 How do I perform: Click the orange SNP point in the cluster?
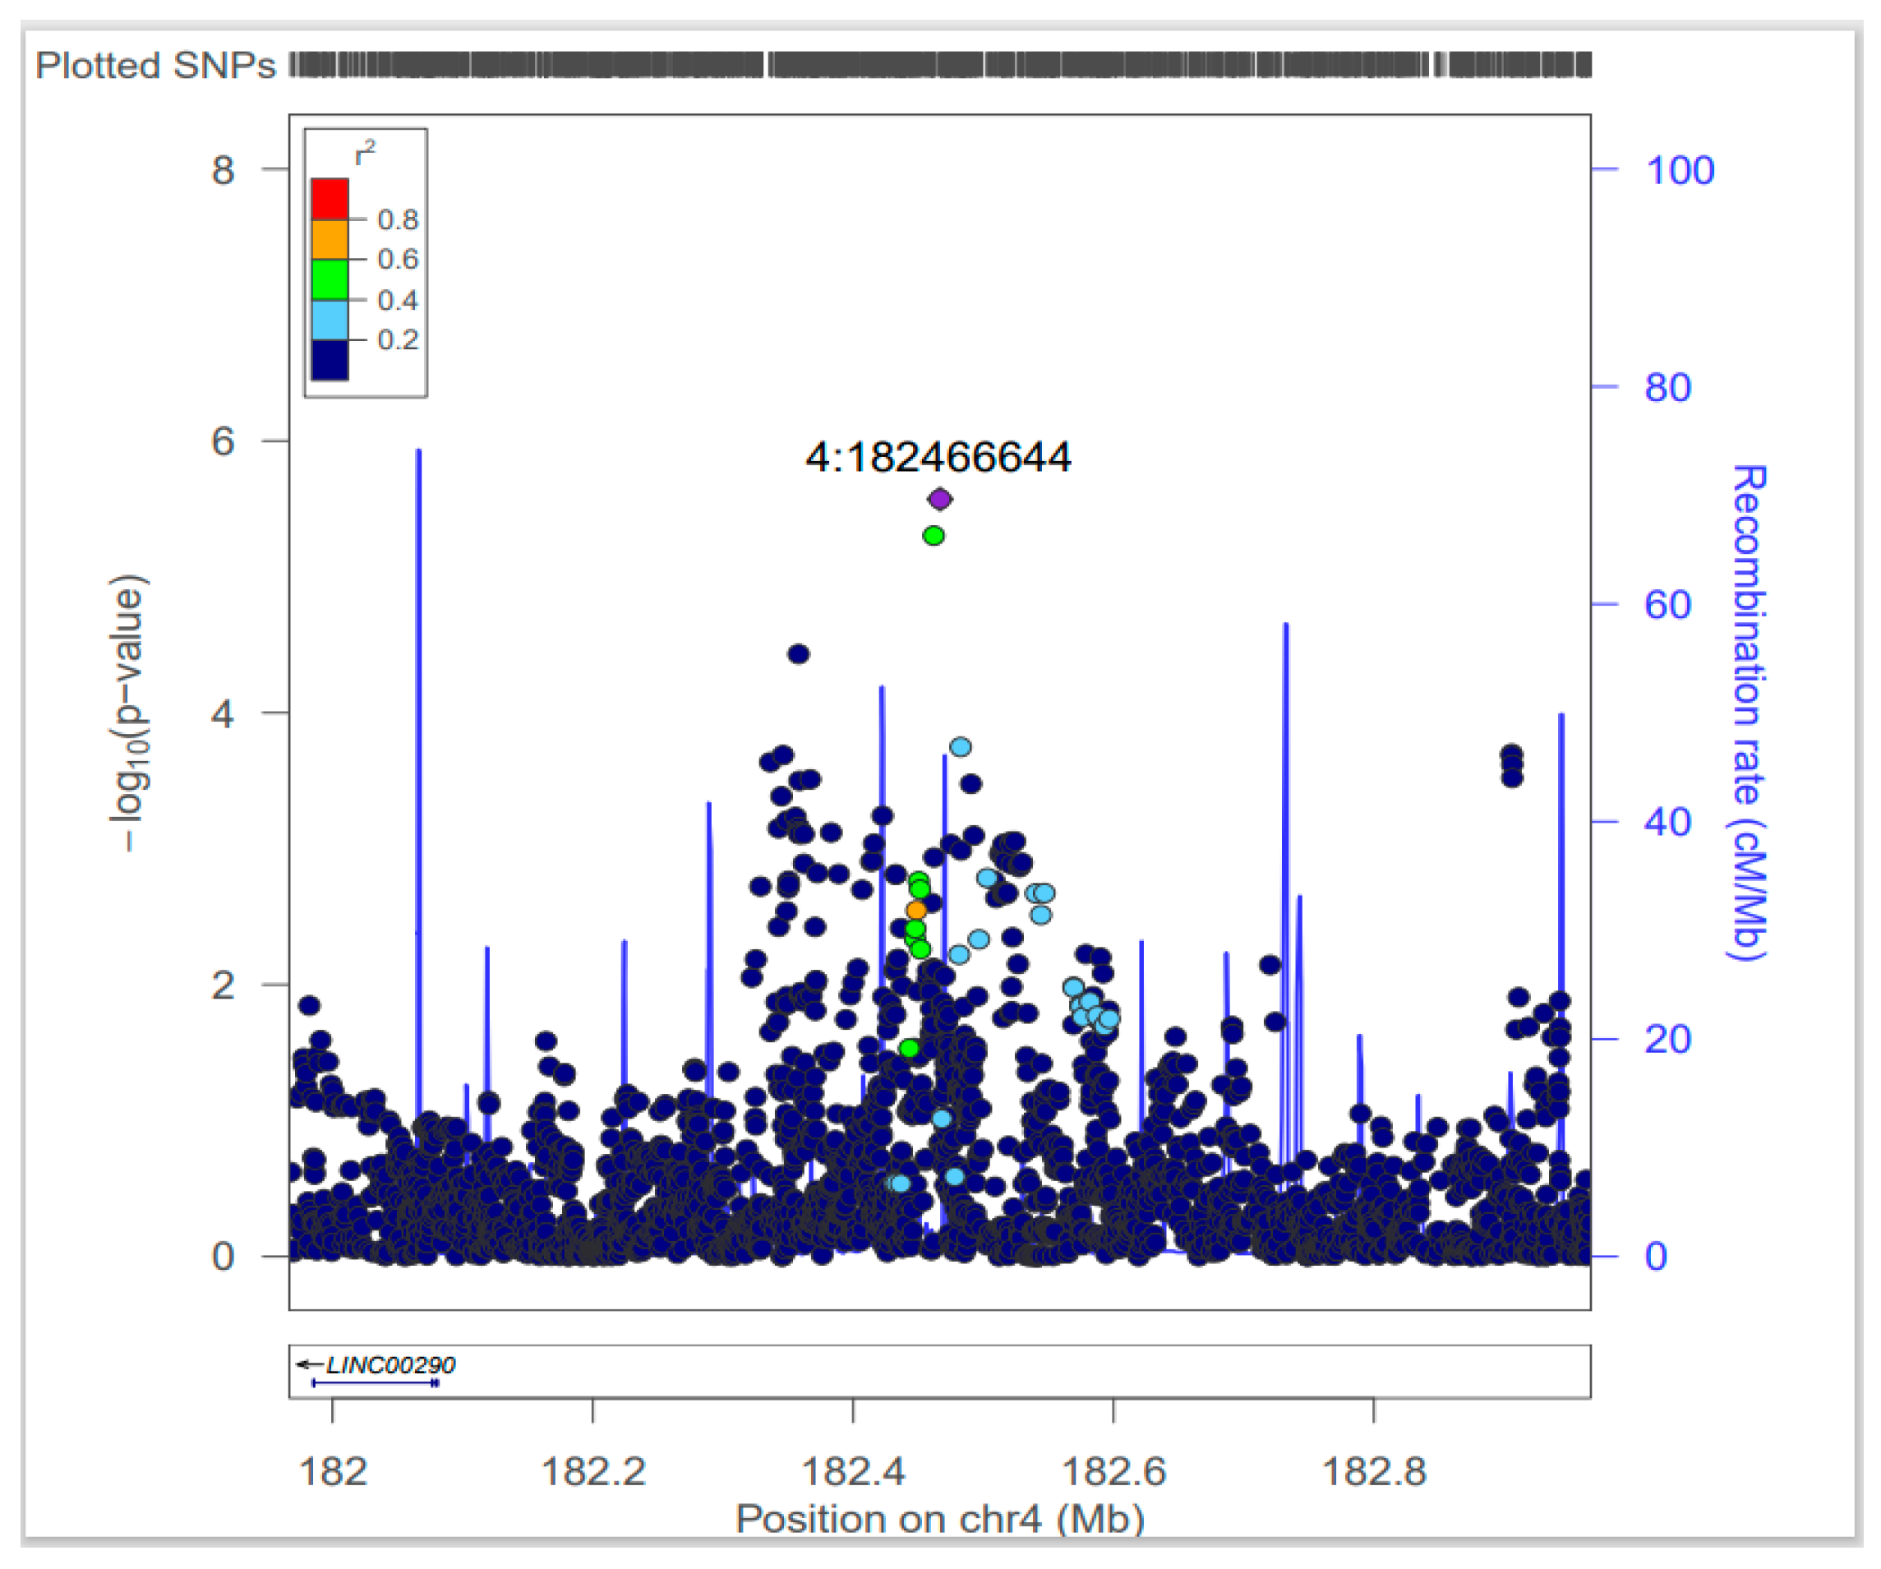pyautogui.click(x=916, y=911)
